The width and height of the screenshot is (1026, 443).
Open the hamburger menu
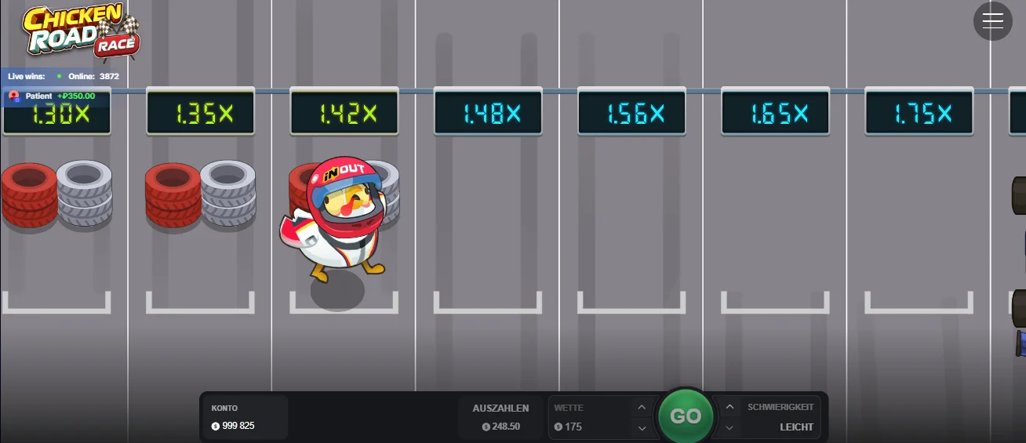point(993,21)
